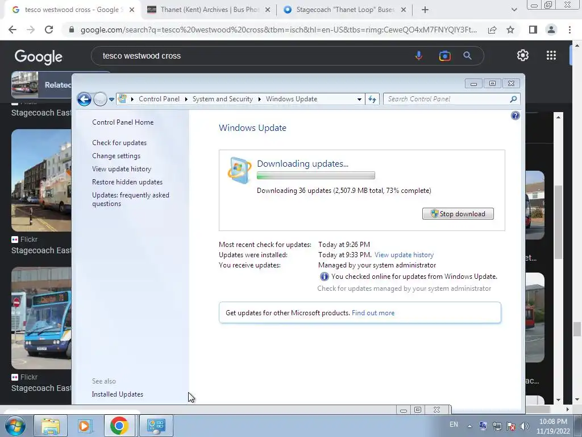The height and width of the screenshot is (437, 582).
Task: Open street scene bus thumbnail in Google results
Action: point(41,180)
